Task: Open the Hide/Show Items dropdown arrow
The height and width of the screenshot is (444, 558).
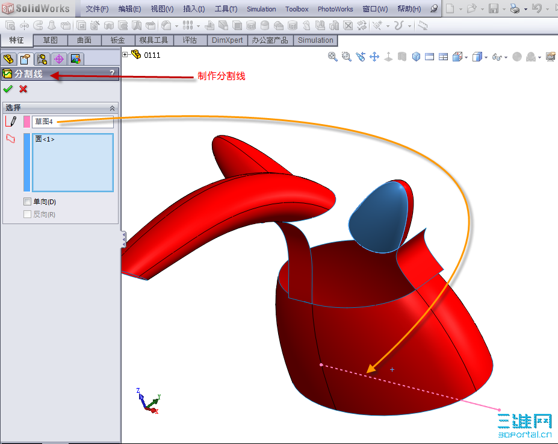Action: (x=506, y=58)
